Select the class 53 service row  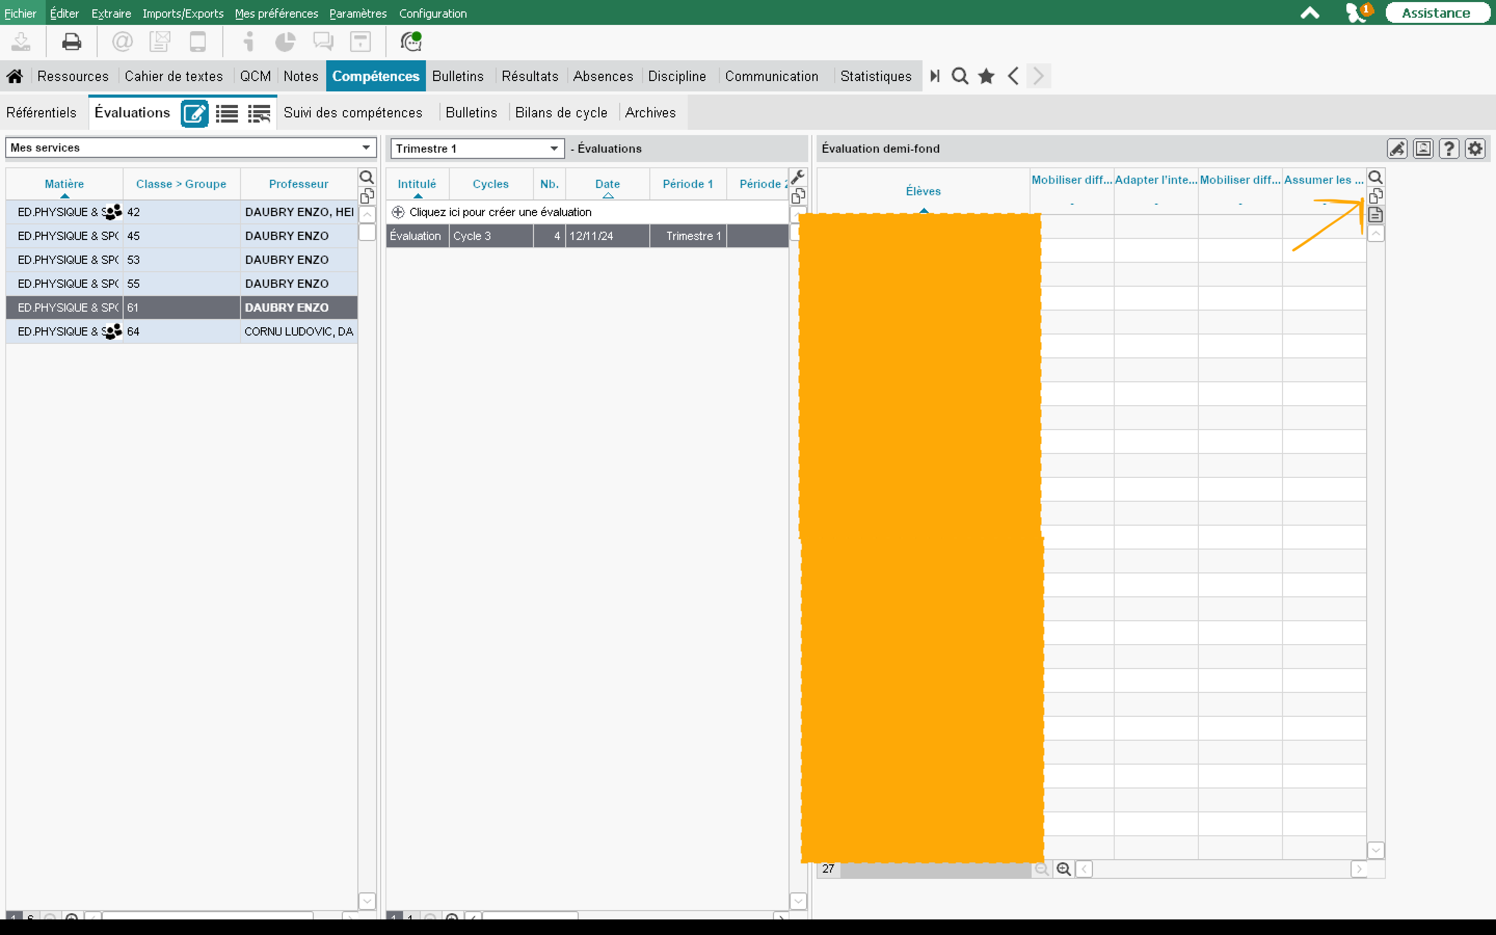pyautogui.click(x=182, y=260)
